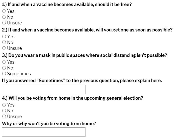Select Yes for getting a vaccine as soon as possible
Viewport: 174px width, 138px height.
4,37
